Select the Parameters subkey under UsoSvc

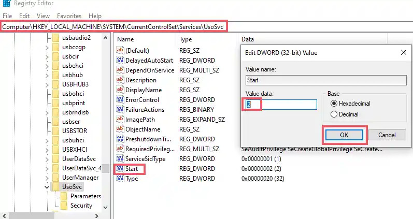pos(85,196)
